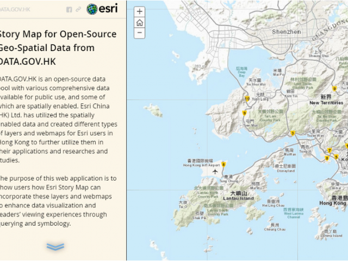
Task: Click the airplane symbol at the airport
Action: pos(215,171)
